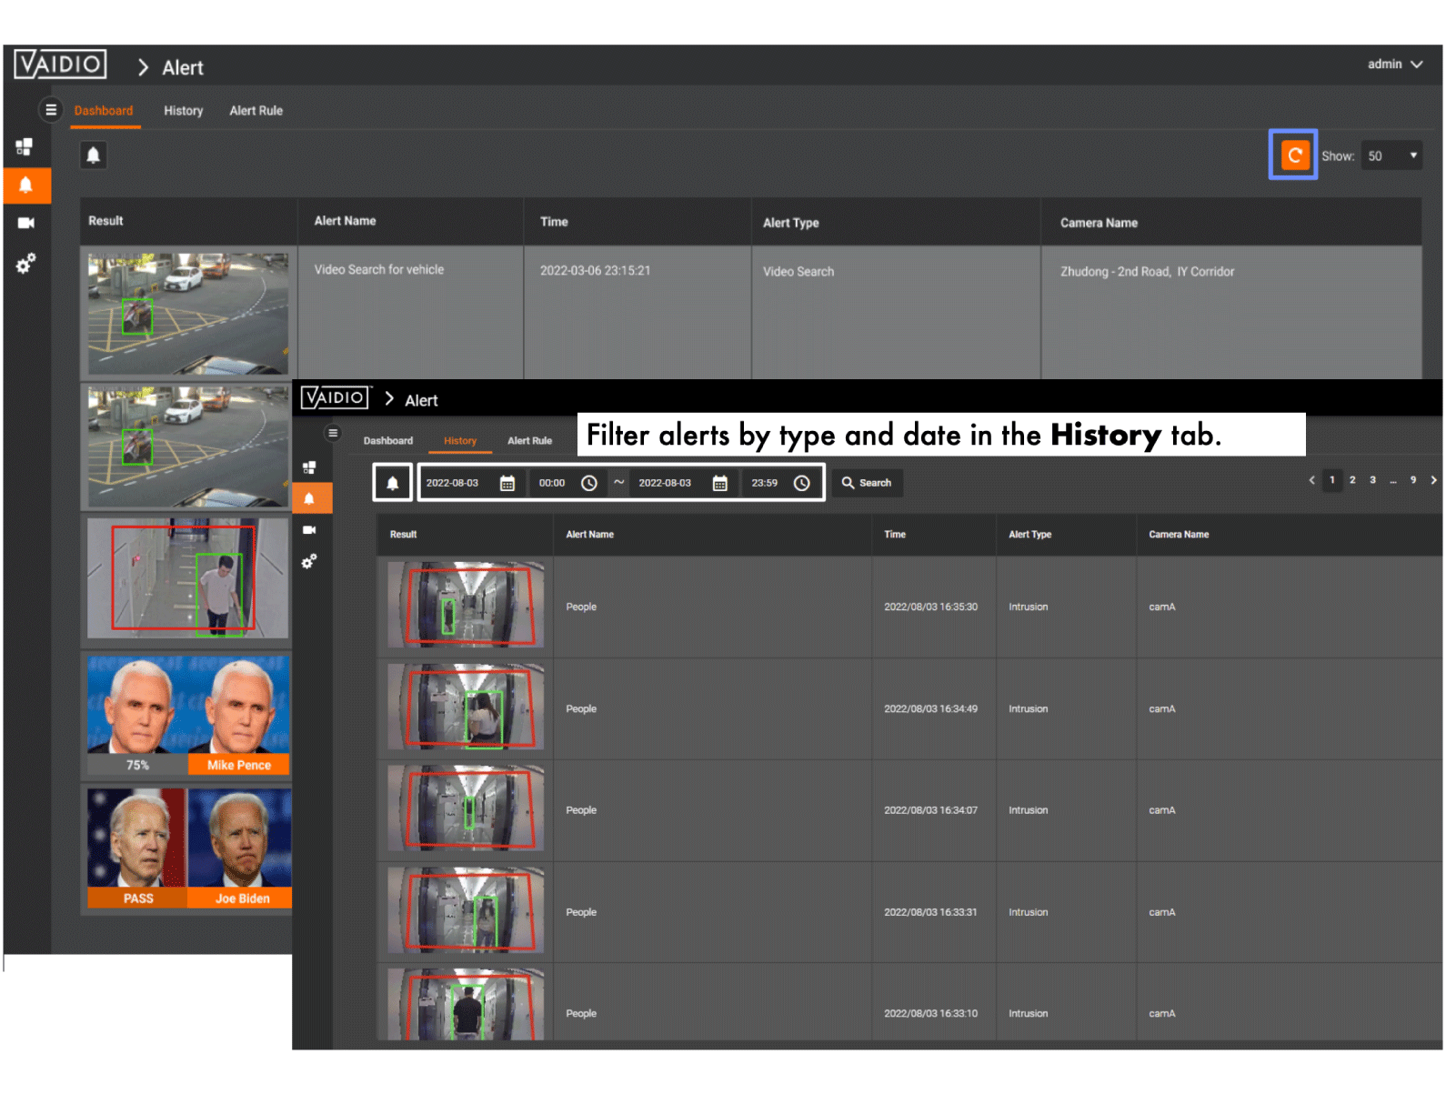This screenshot has height=1094, width=1446.
Task: Select orange bell in front window sidebar
Action: (x=311, y=498)
